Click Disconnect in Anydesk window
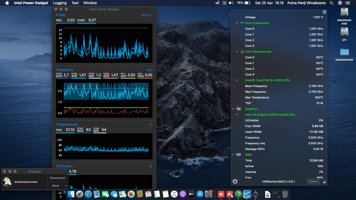The image size is (356, 200). click(58, 178)
